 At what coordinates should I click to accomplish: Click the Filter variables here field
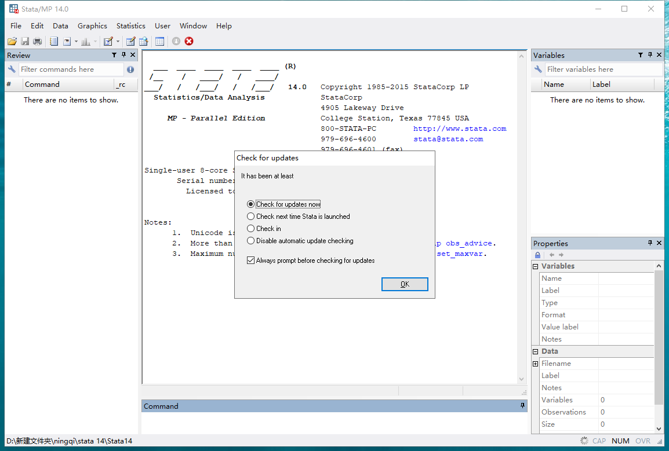coord(603,69)
